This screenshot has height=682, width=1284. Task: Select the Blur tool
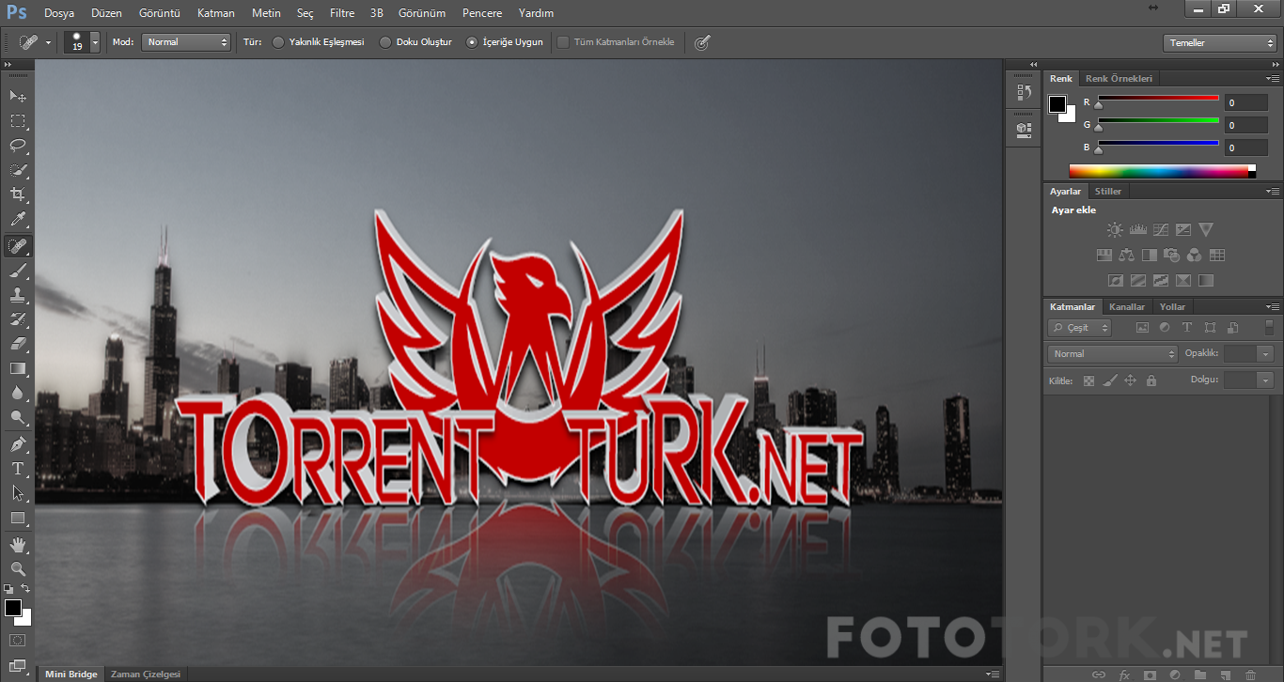(x=18, y=393)
